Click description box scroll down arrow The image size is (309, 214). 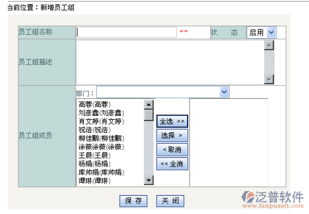coord(269,79)
